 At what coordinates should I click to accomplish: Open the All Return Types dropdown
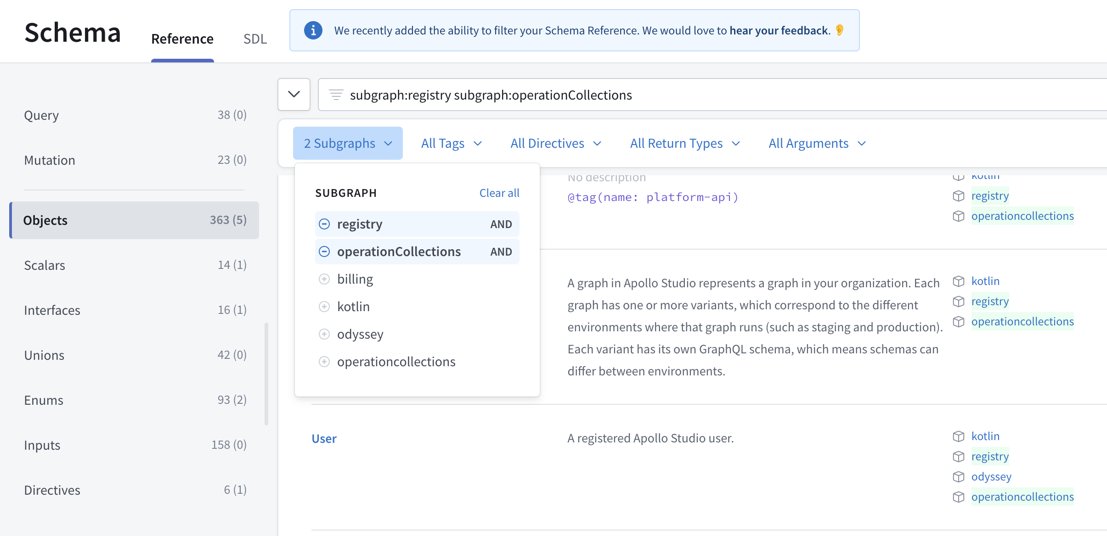[x=685, y=143]
